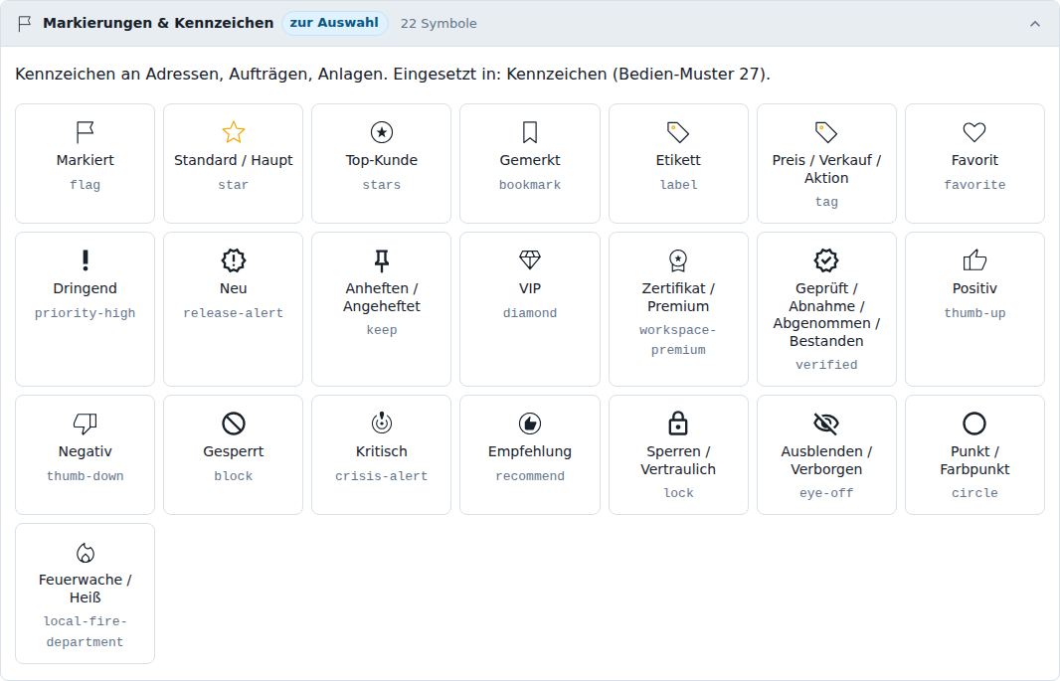Choose the Gemerkt bookmark icon
This screenshot has width=1060, height=681.
(x=530, y=132)
